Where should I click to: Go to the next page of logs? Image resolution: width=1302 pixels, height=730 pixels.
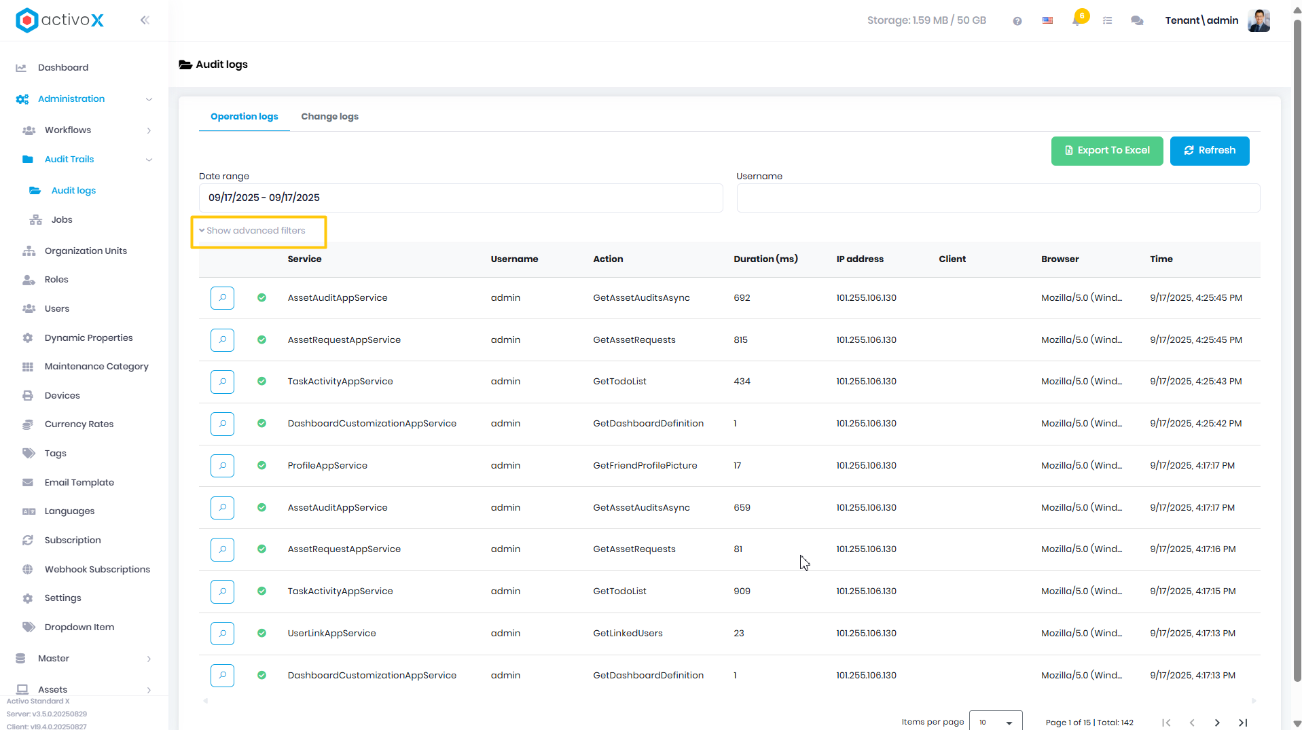tap(1217, 723)
